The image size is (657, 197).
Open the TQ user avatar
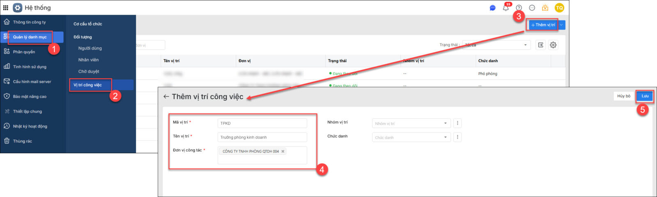(559, 8)
